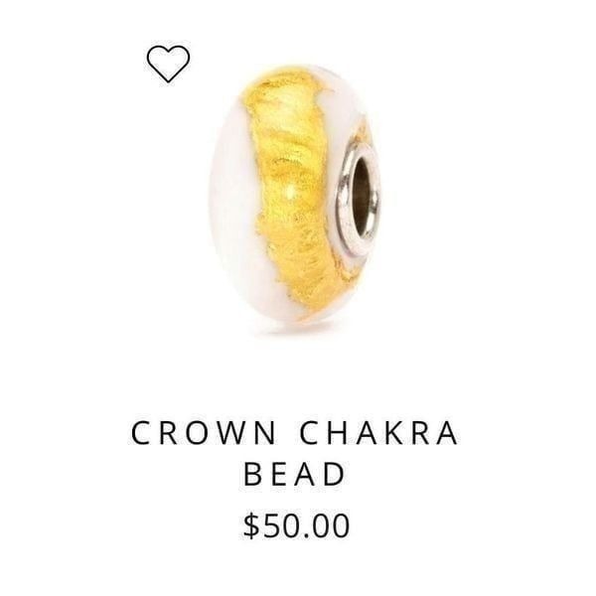Click the word CHAKRA in the title
596x596 pixels.
pyautogui.click(x=379, y=433)
